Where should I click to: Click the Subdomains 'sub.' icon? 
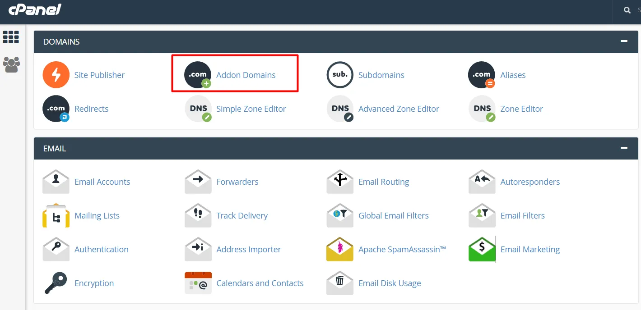coord(339,75)
